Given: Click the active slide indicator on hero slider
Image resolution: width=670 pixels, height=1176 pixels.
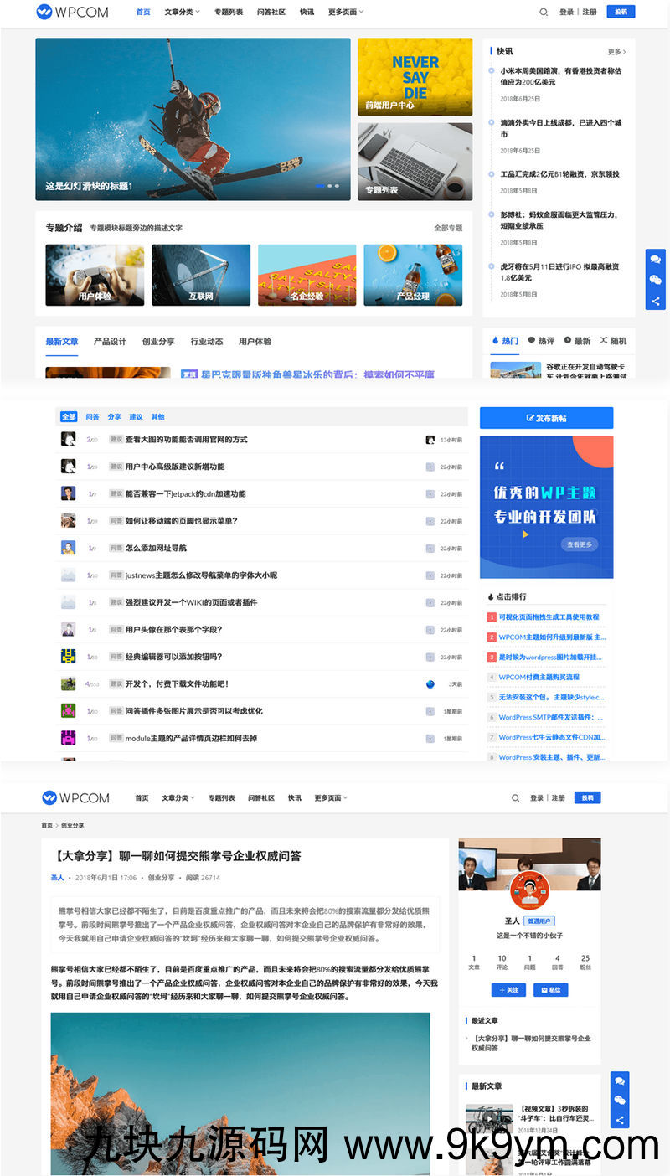Looking at the screenshot, I should [x=320, y=186].
